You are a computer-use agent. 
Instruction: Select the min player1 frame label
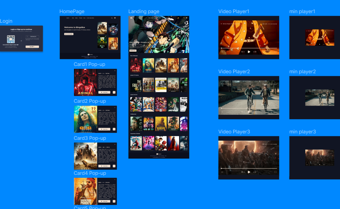point(302,11)
